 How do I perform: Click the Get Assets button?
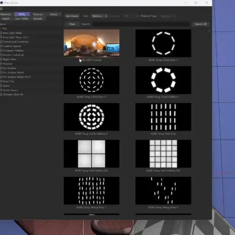[x=72, y=16]
